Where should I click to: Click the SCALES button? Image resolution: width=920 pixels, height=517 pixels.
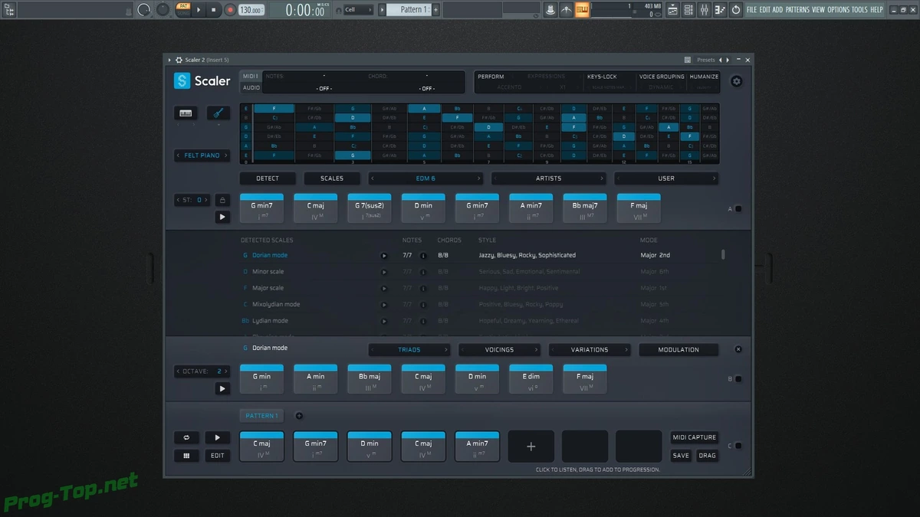[332, 178]
